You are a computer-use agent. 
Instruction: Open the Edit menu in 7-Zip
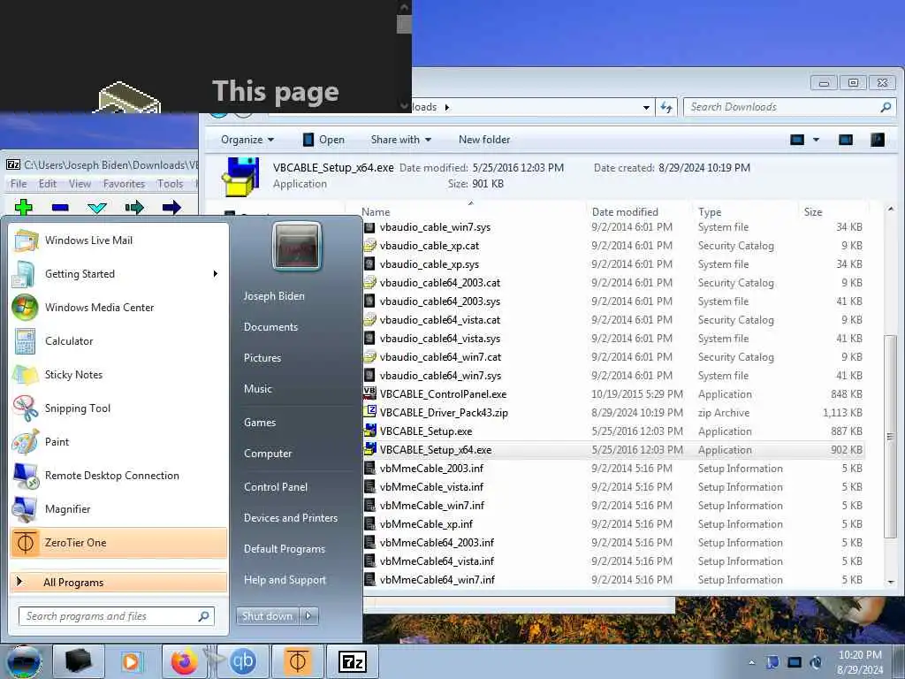click(x=48, y=184)
